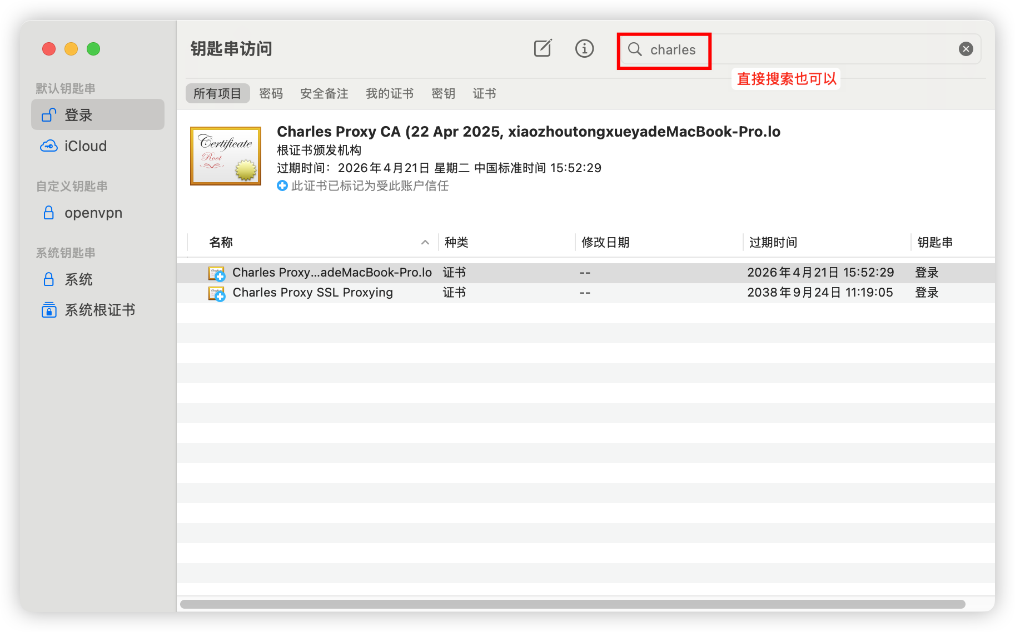
Task: Click 登录 keychain cell in SSL Proxying row
Action: tap(927, 293)
